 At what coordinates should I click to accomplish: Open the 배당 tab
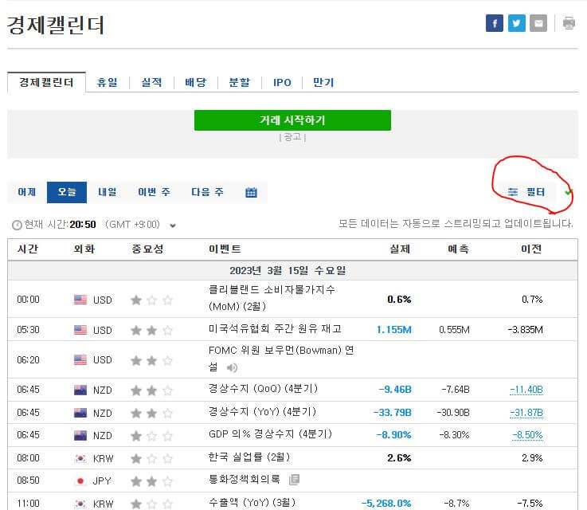click(x=195, y=82)
